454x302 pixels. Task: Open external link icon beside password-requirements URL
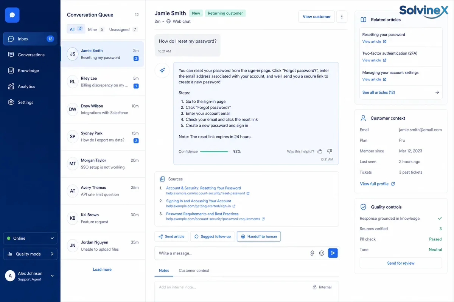(x=263, y=219)
